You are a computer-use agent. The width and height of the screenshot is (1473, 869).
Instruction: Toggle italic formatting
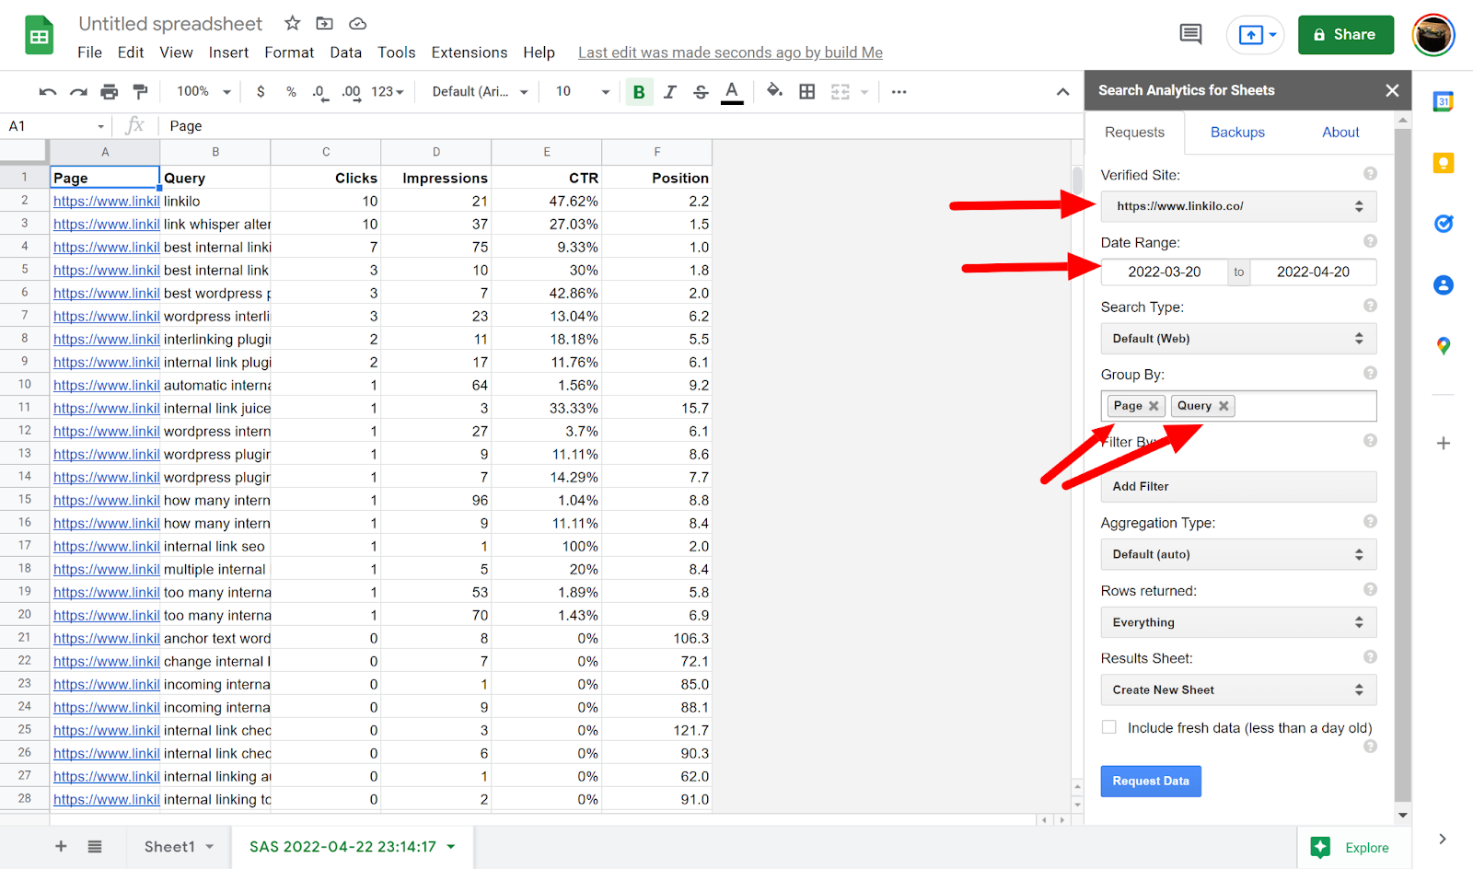tap(670, 92)
